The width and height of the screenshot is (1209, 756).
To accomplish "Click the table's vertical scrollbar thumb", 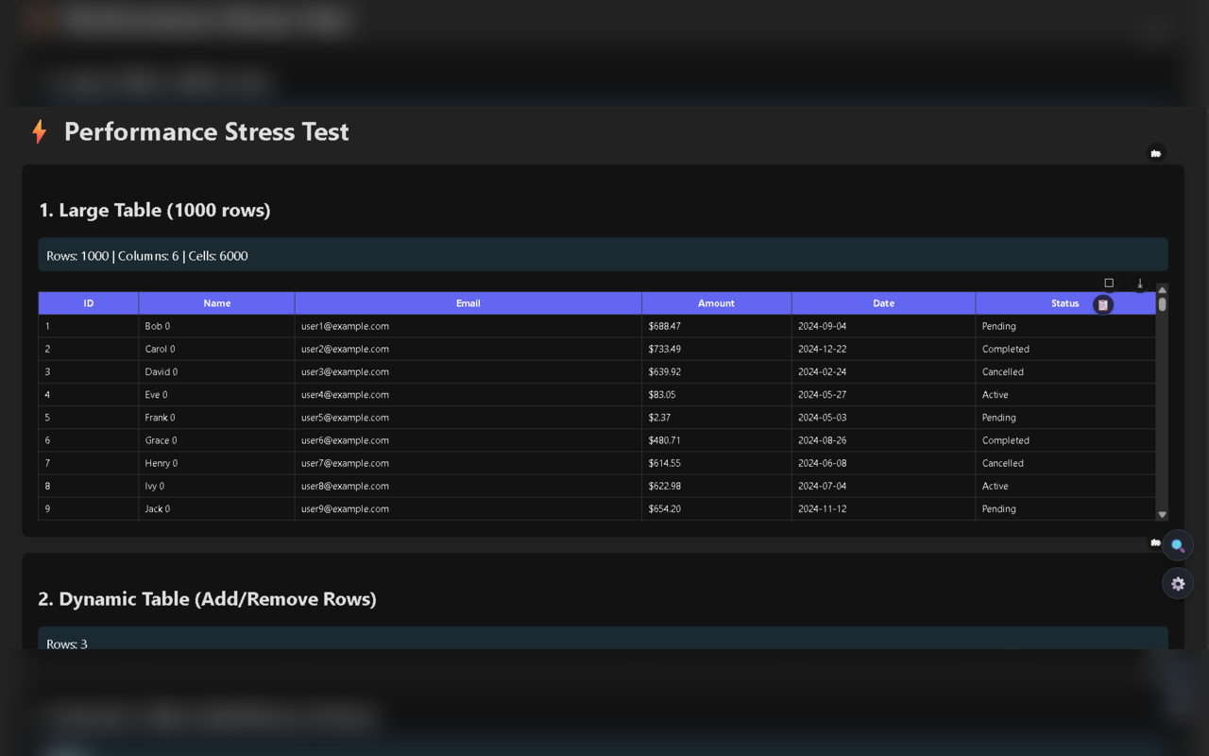I will (1162, 304).
